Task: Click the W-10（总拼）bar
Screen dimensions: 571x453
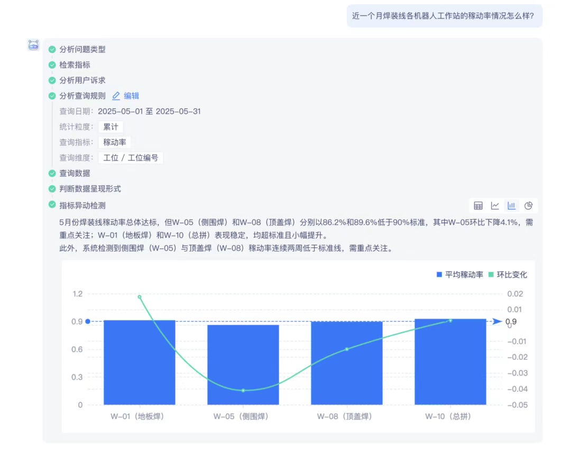Action: click(450, 362)
